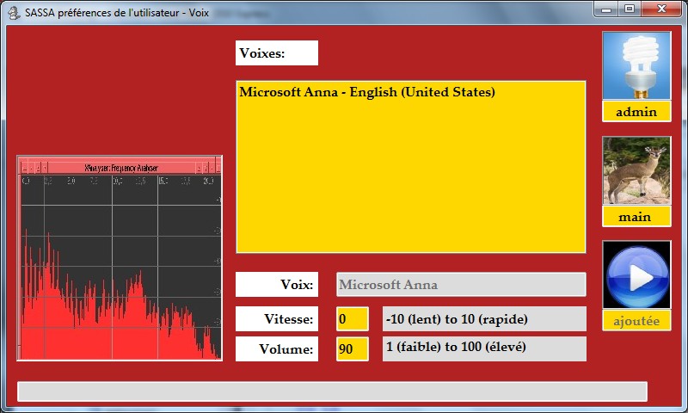This screenshot has height=413, width=688.
Task: Click the Voixes heading label
Action: point(276,53)
